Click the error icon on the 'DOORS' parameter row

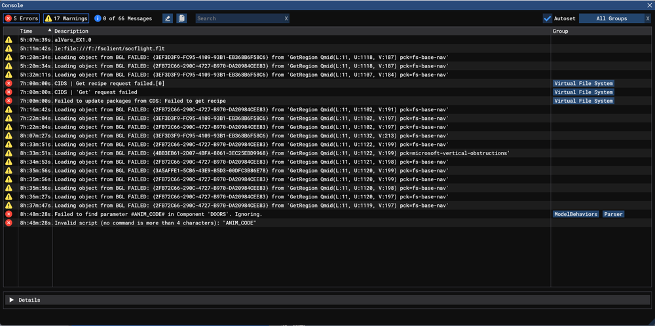(9, 214)
